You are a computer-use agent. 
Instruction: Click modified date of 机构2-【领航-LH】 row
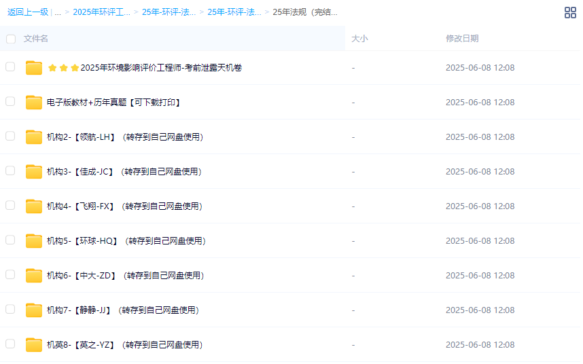[480, 137]
